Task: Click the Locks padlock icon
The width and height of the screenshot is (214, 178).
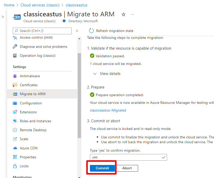Action: tap(15, 166)
